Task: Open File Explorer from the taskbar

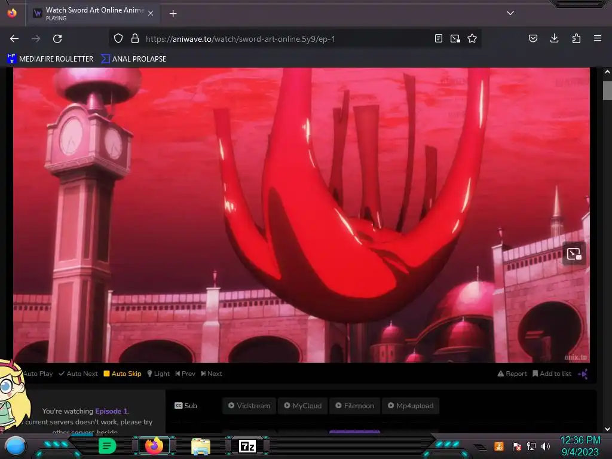Action: click(x=201, y=446)
